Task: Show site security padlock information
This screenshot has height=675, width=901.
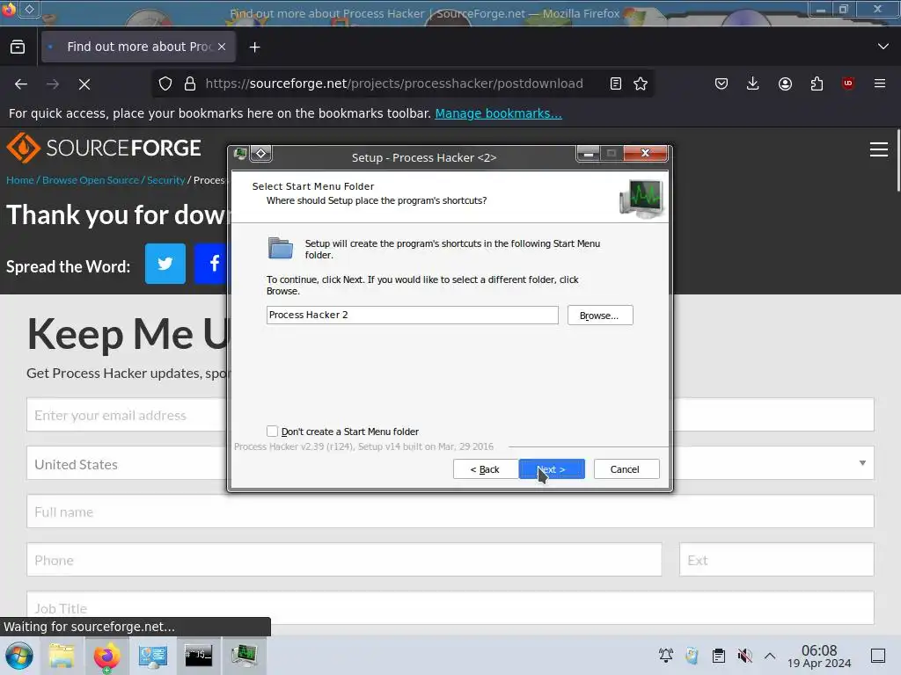Action: click(190, 83)
